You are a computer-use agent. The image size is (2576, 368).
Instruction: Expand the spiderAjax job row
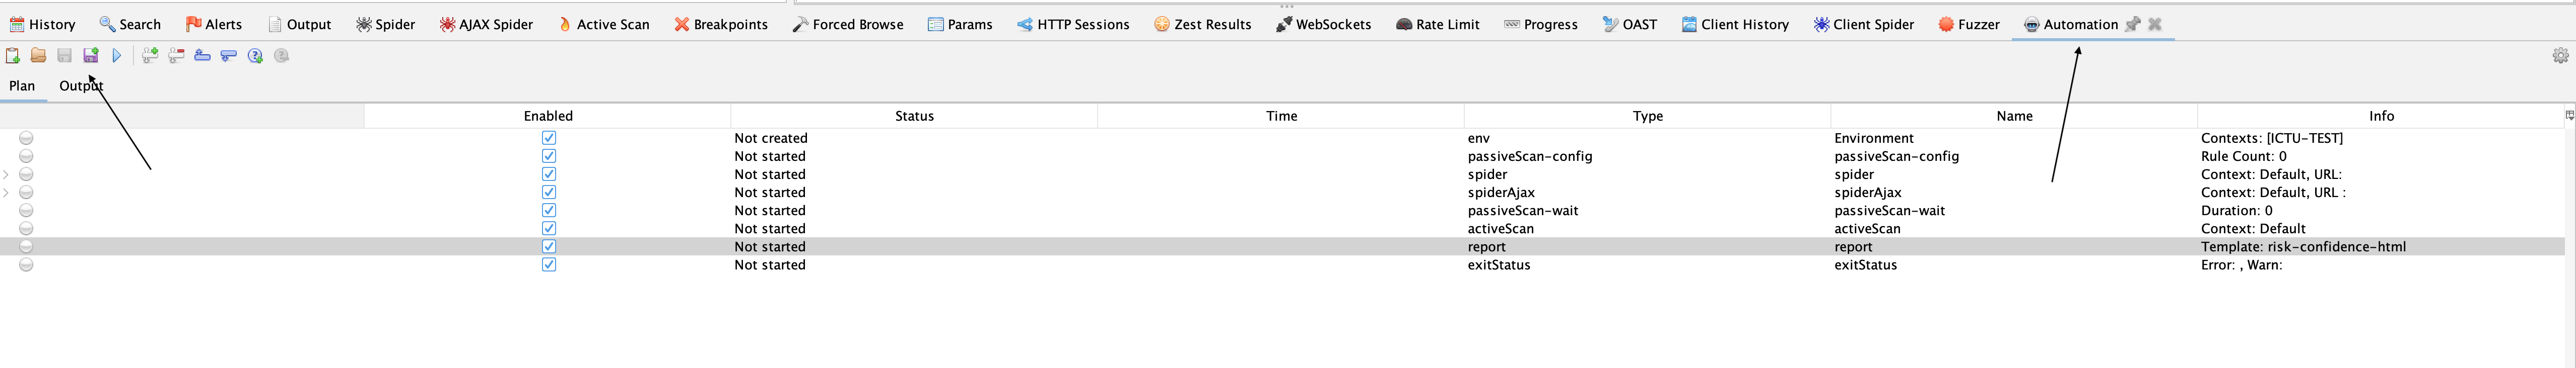[x=7, y=193]
